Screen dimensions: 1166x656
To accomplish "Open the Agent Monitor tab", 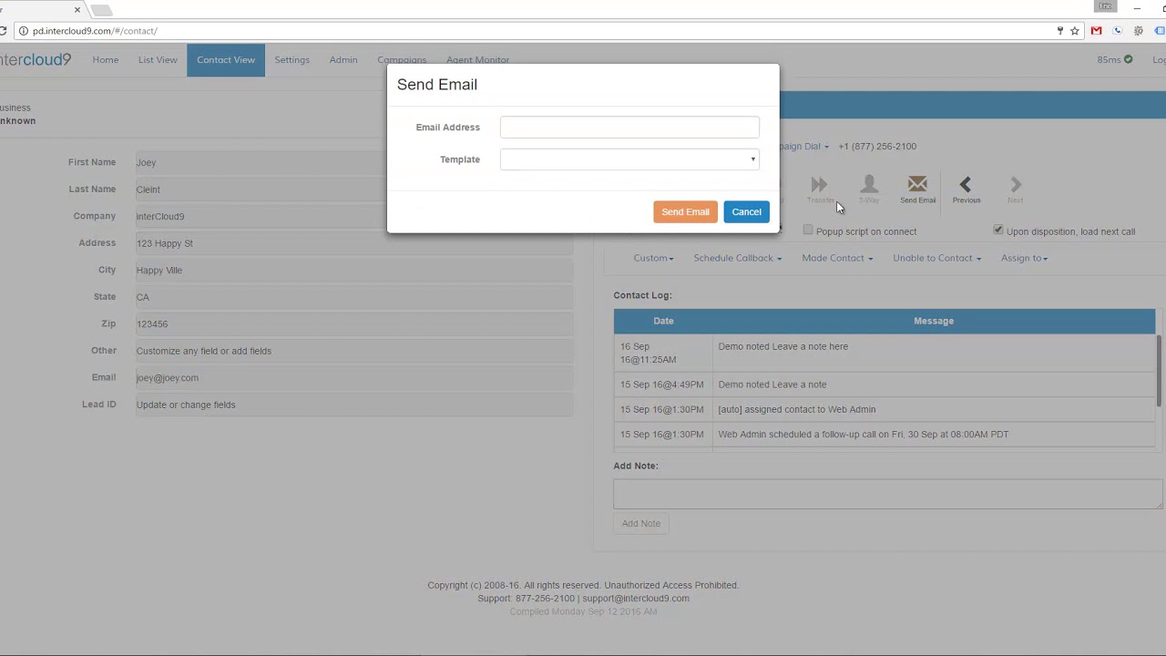I will click(477, 60).
